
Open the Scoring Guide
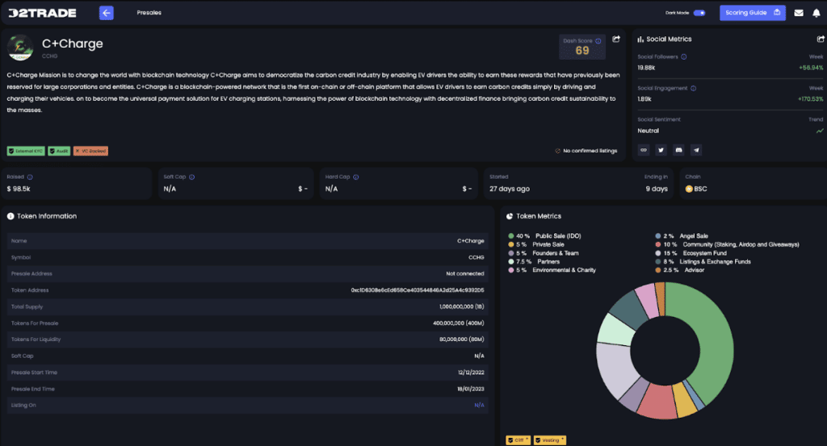753,13
